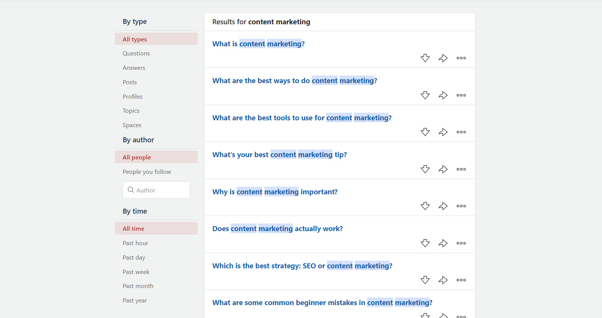Image resolution: width=602 pixels, height=318 pixels.
Task: Open more options for 'SEO or content marketing' question
Action: click(x=461, y=280)
